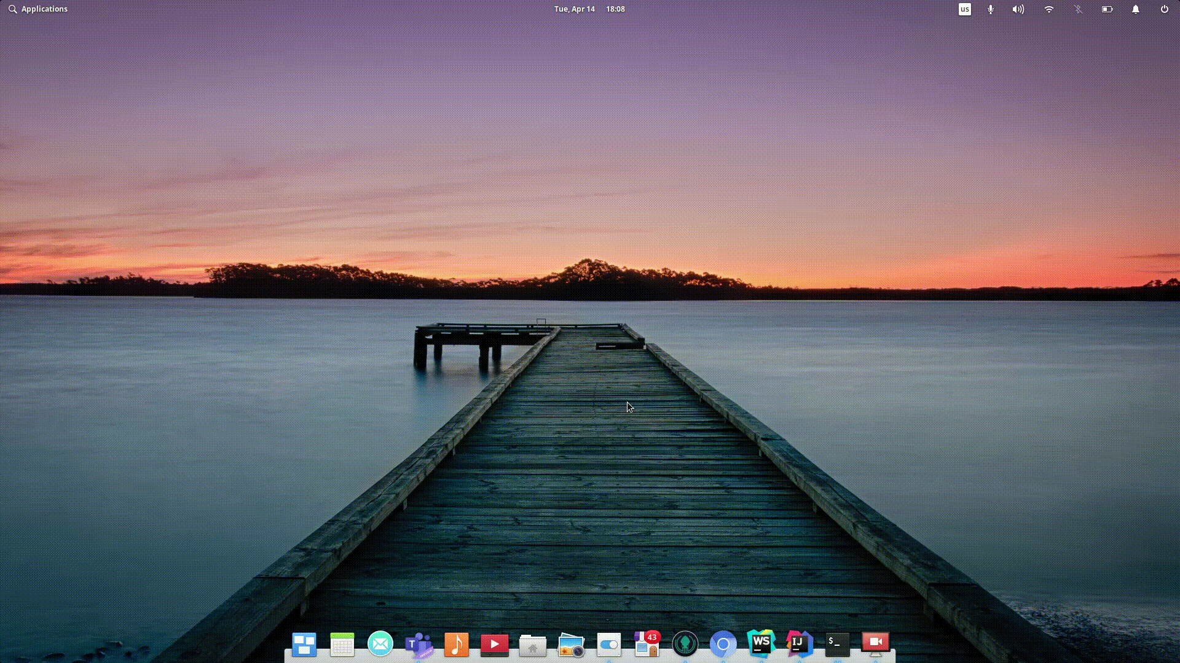The image size is (1180, 663).
Task: Open the date and time indicator
Action: (589, 9)
